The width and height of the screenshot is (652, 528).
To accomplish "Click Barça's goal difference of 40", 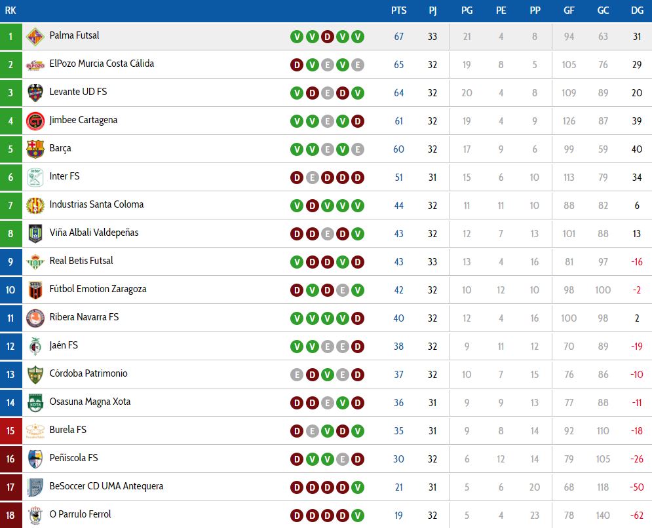I will 637,149.
